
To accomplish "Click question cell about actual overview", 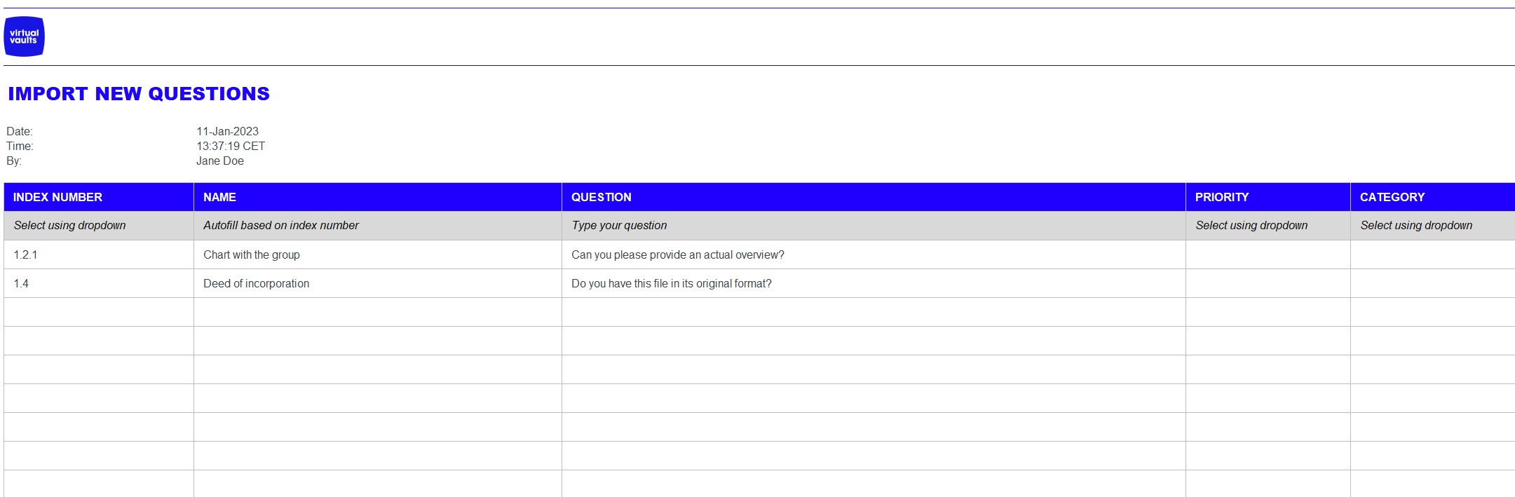I will point(873,254).
